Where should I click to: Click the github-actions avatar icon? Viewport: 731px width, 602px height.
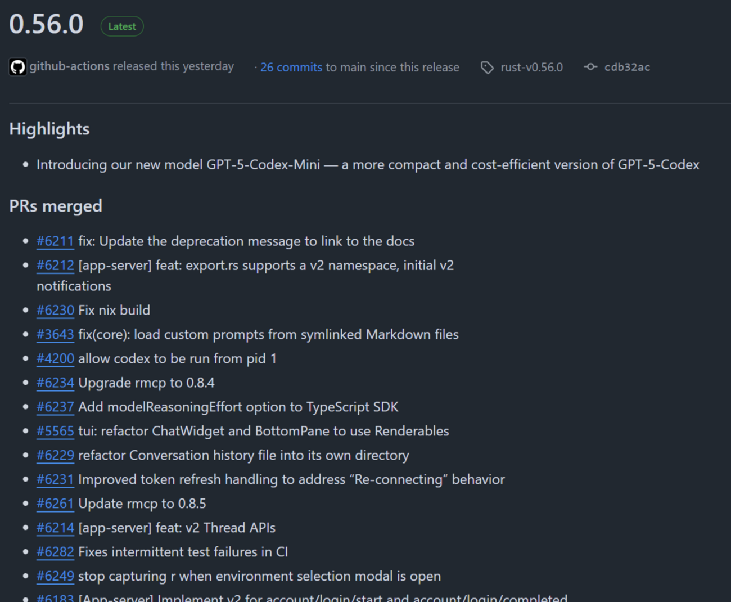17,67
